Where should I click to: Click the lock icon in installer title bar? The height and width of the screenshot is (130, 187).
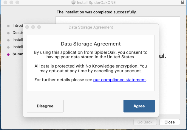pos(183,2)
